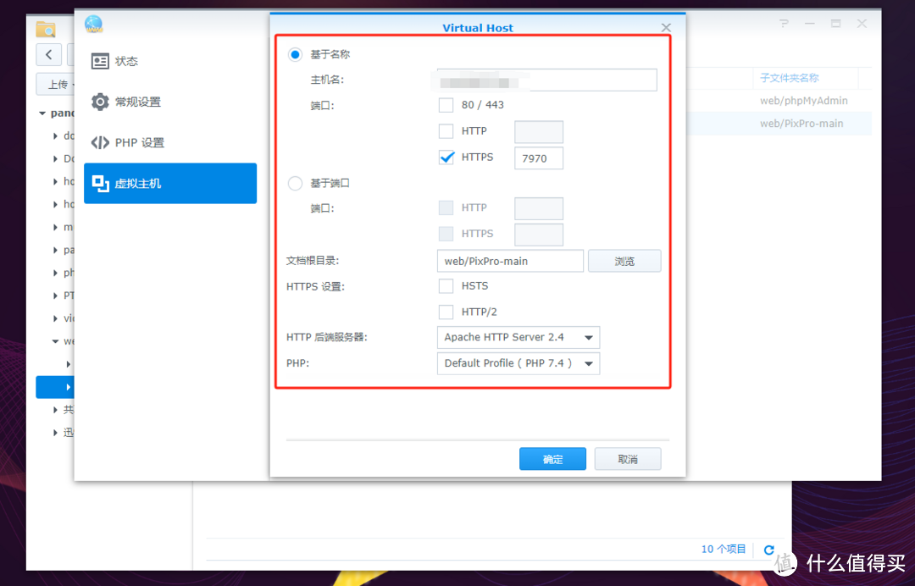Click the 浏览 browse button
Viewport: 915px width, 586px height.
pos(624,261)
